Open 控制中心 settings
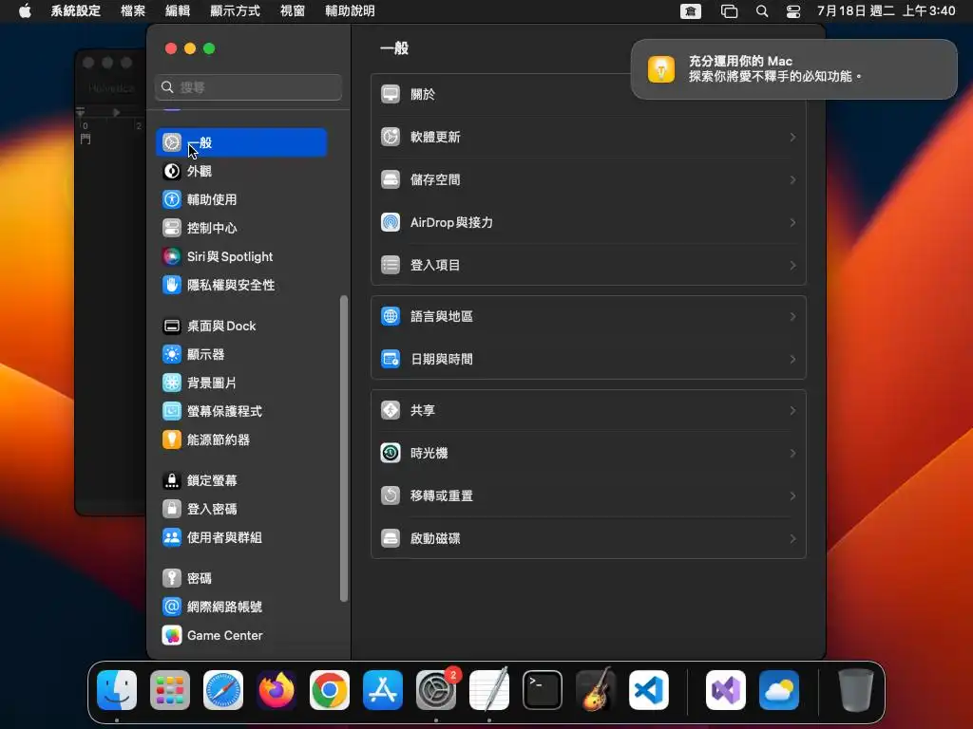Screen dimensions: 973x729 pyautogui.click(x=241, y=228)
